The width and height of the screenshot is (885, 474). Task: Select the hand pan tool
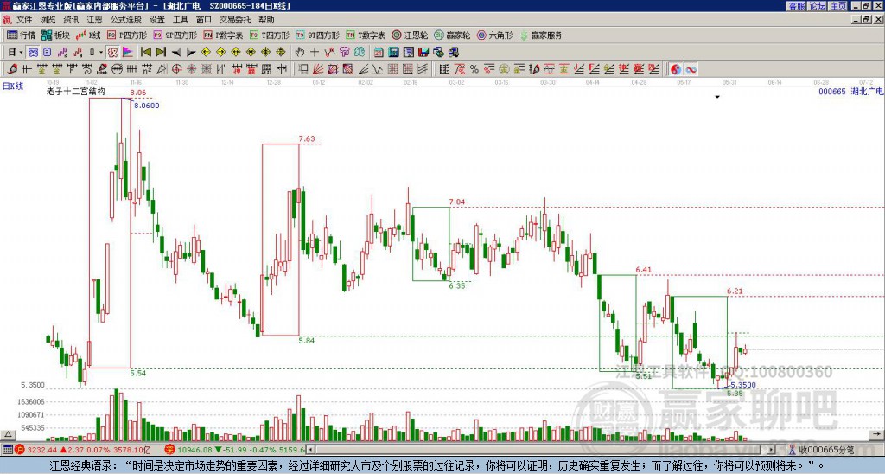(300, 53)
